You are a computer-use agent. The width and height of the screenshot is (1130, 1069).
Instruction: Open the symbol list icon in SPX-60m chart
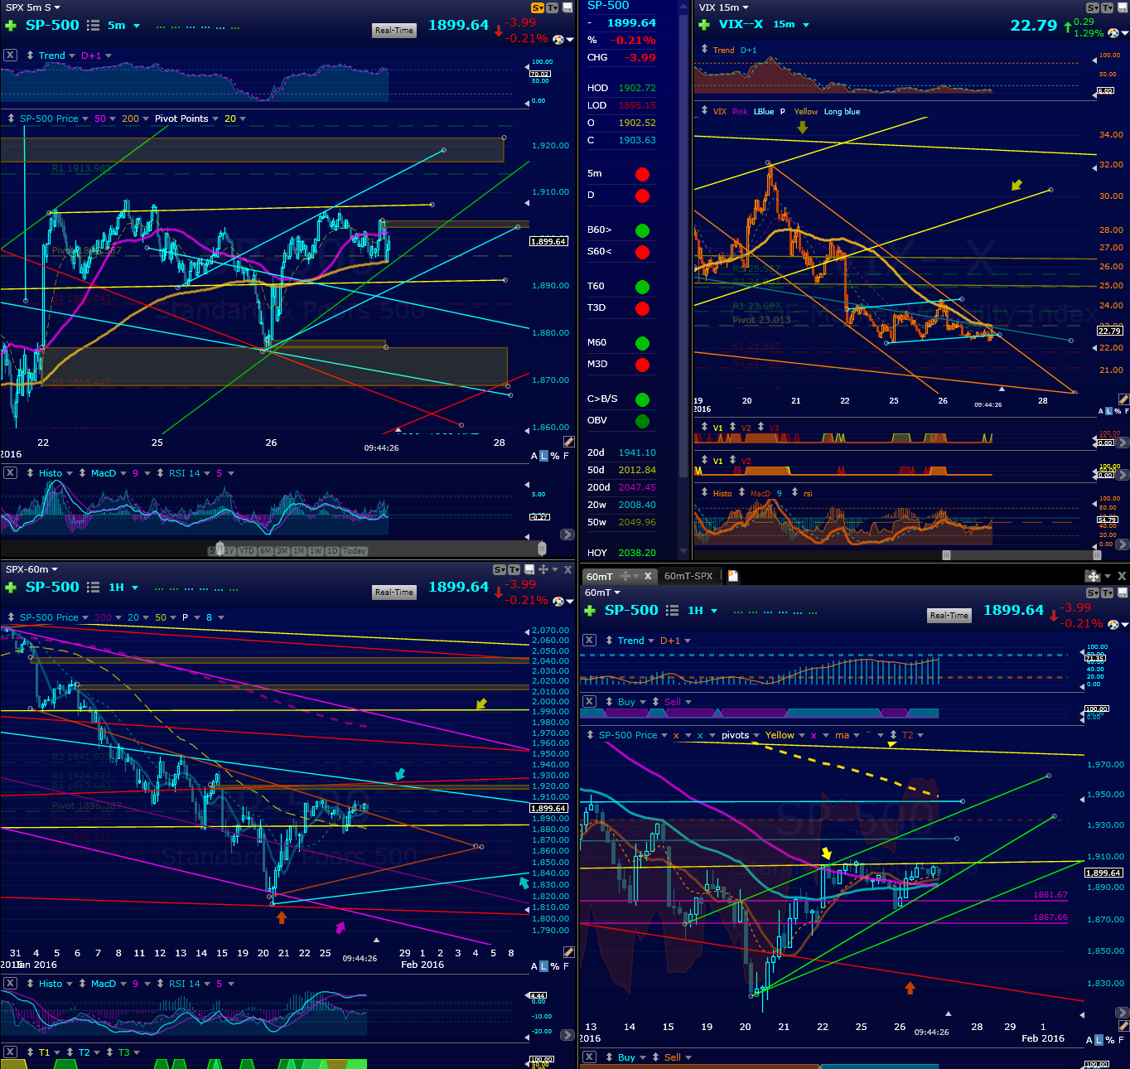pos(94,588)
